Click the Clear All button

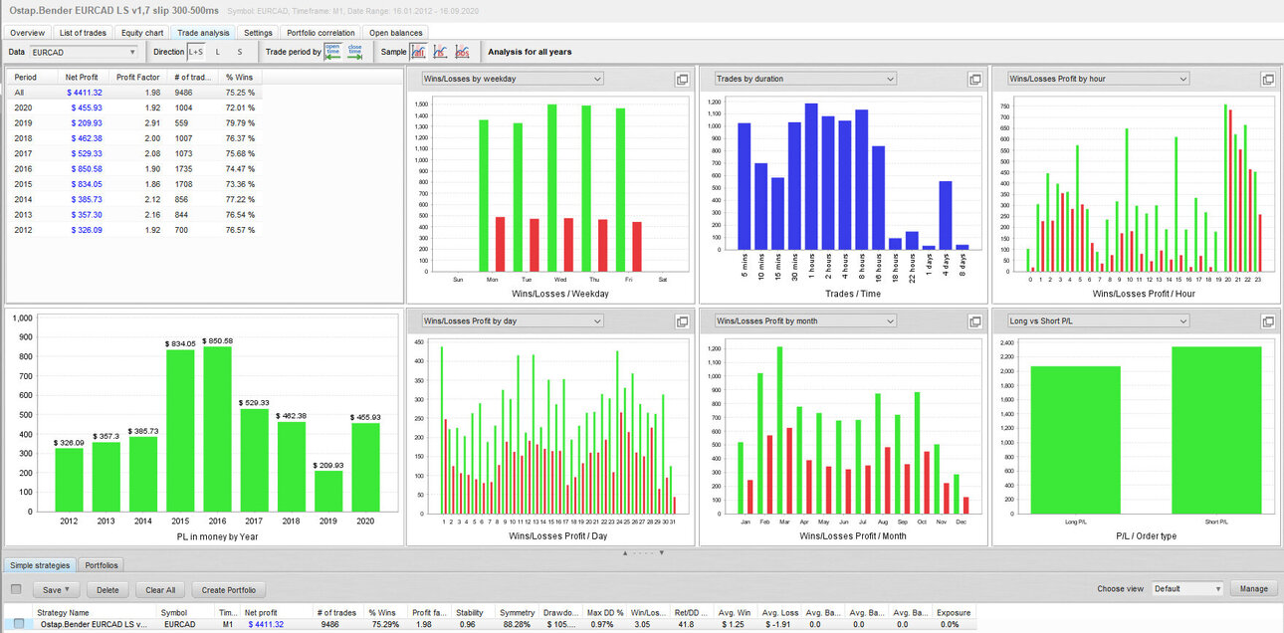tap(159, 589)
